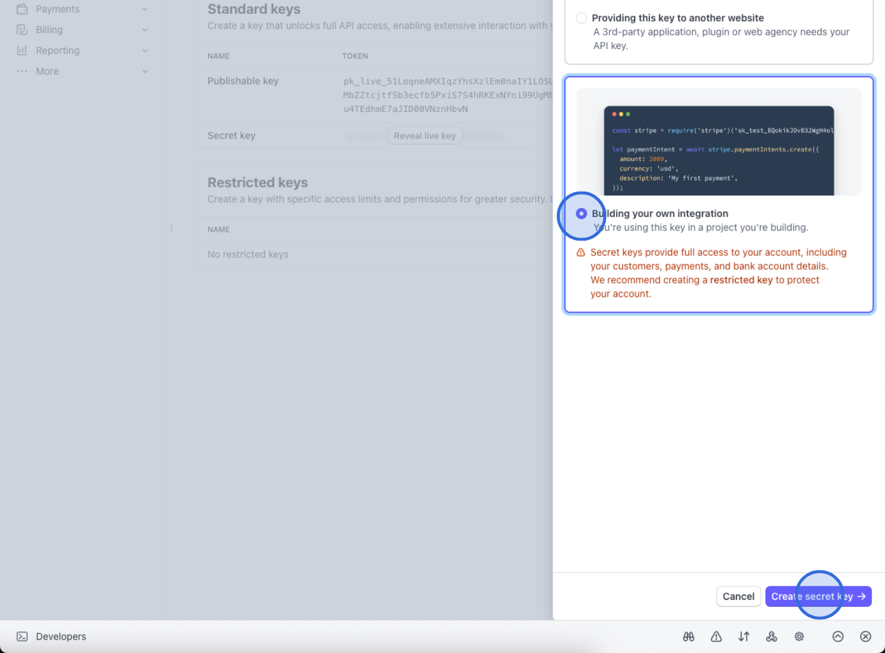The height and width of the screenshot is (653, 885).
Task: Close the Developers bar with the X circle
Action: 866,637
